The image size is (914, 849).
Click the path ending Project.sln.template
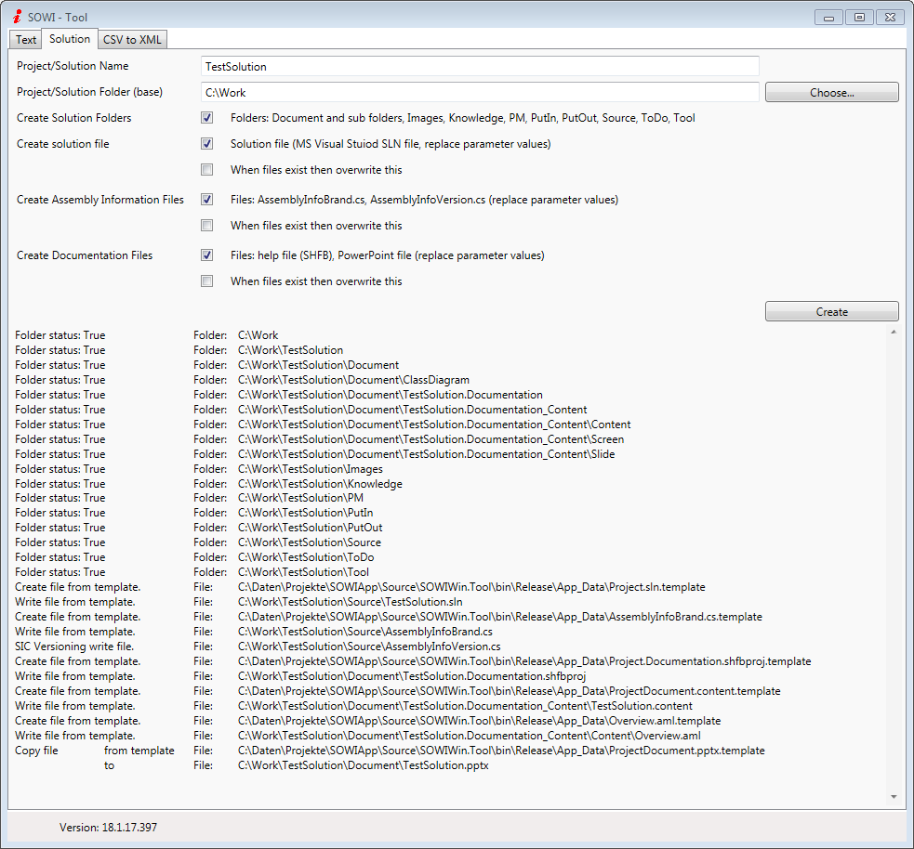click(x=471, y=587)
